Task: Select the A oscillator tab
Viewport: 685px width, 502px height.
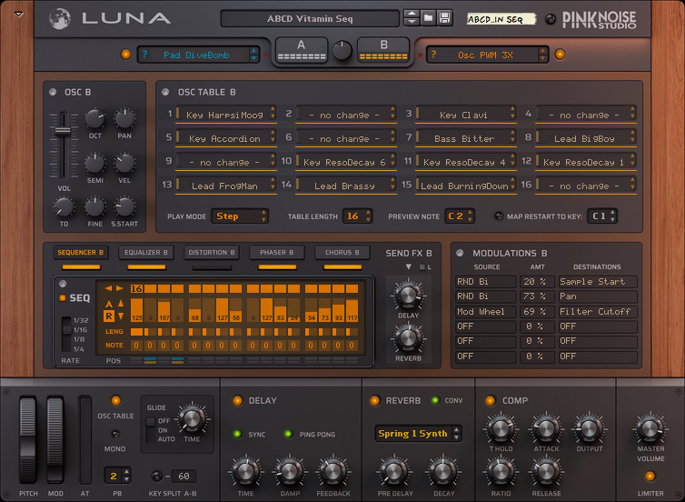Action: (x=301, y=49)
